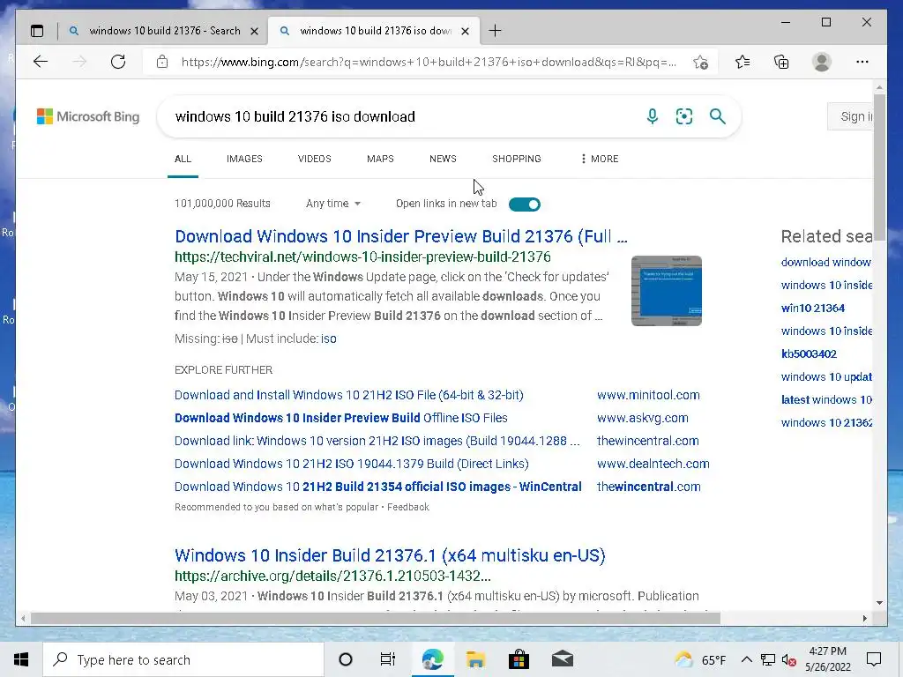Open the Favorites list icon
903x677 pixels.
coord(743,62)
